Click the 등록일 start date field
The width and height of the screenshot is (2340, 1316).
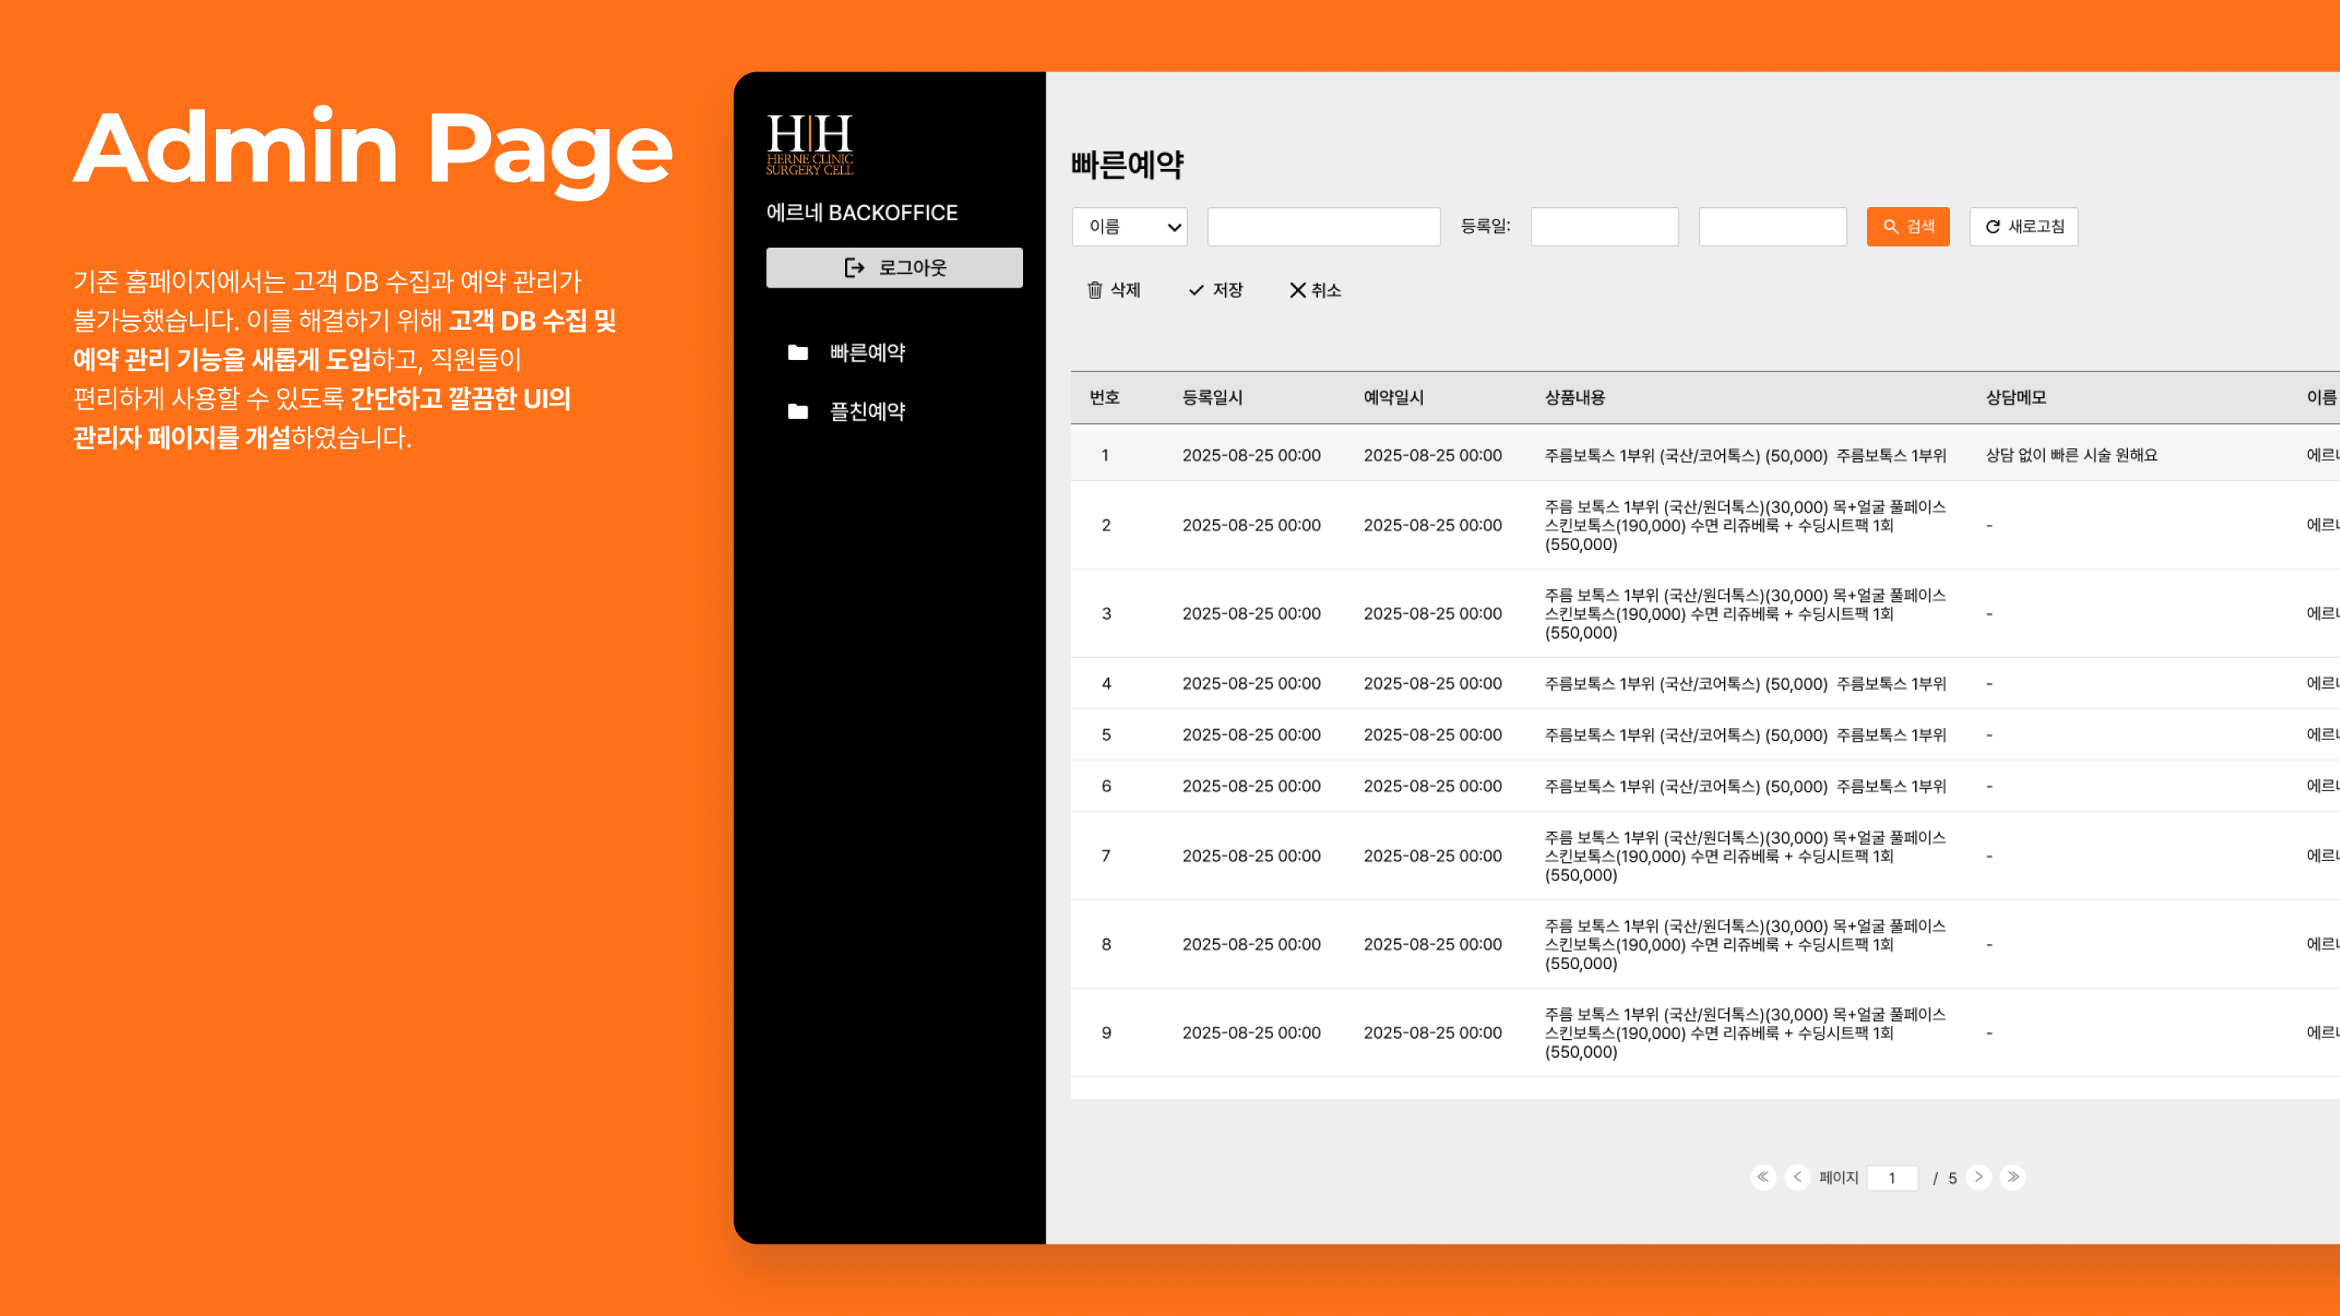(x=1604, y=227)
